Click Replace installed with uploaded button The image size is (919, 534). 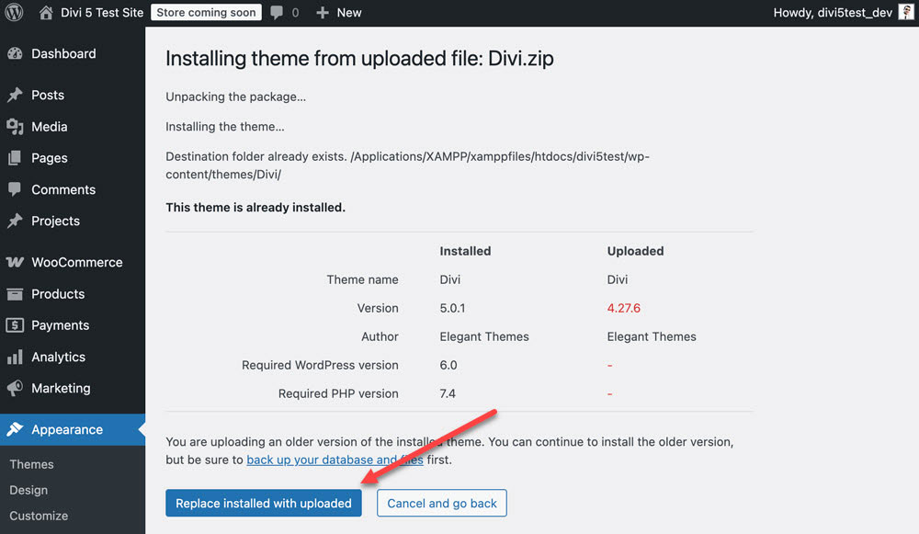pos(264,503)
